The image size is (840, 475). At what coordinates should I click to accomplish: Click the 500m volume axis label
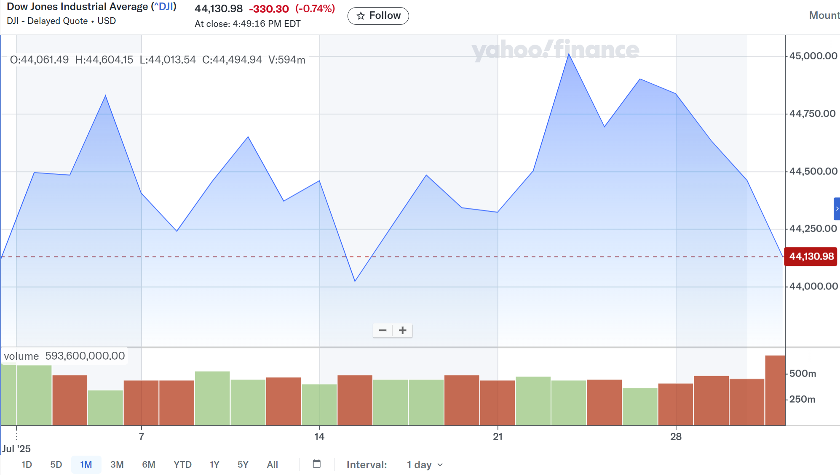pos(803,374)
